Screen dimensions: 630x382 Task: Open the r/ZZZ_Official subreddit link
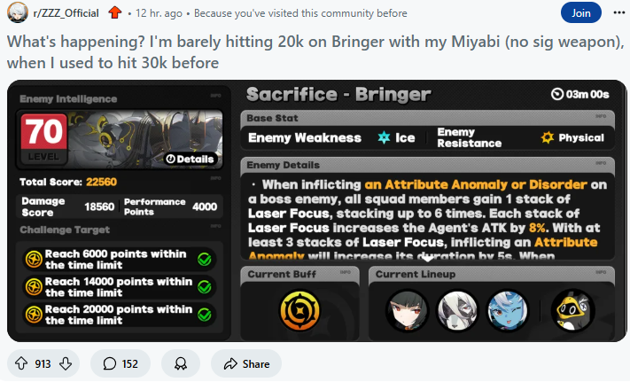pyautogui.click(x=66, y=13)
